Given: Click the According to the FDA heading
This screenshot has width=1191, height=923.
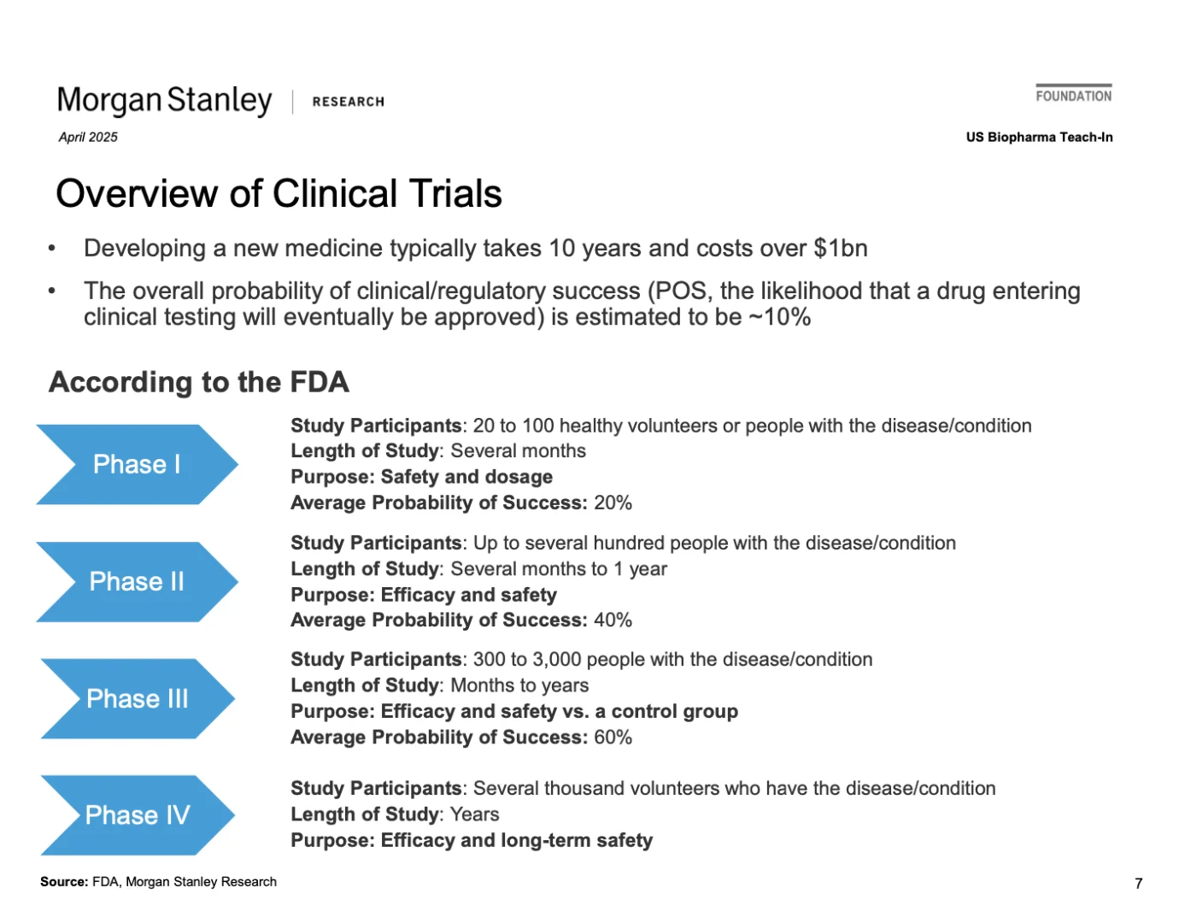Looking at the screenshot, I should [x=199, y=382].
